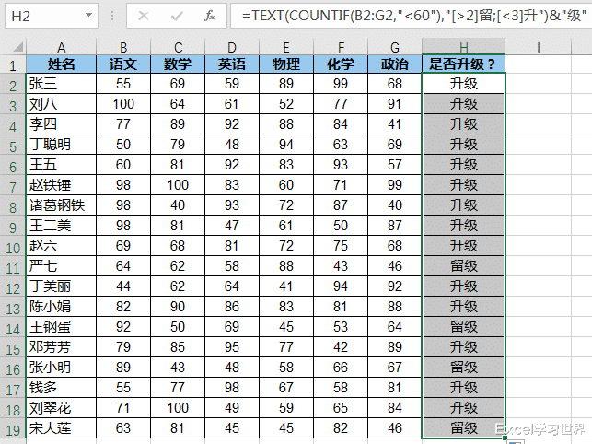
Task: Click the 政治 header cell
Action: coord(395,64)
